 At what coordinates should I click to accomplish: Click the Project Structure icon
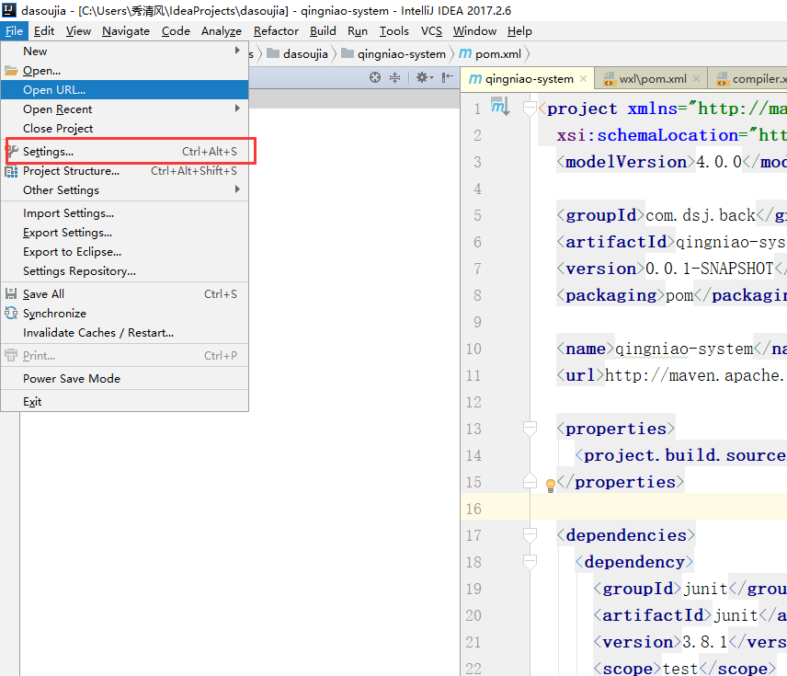11,171
